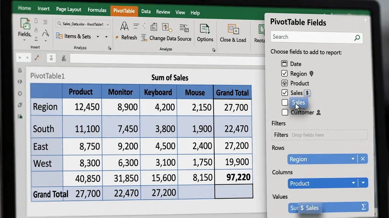The width and height of the screenshot is (389, 218).
Task: Open the Help tab
Action: click(195, 13)
